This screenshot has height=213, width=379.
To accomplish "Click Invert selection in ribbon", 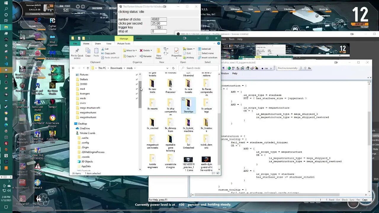I will (x=207, y=58).
